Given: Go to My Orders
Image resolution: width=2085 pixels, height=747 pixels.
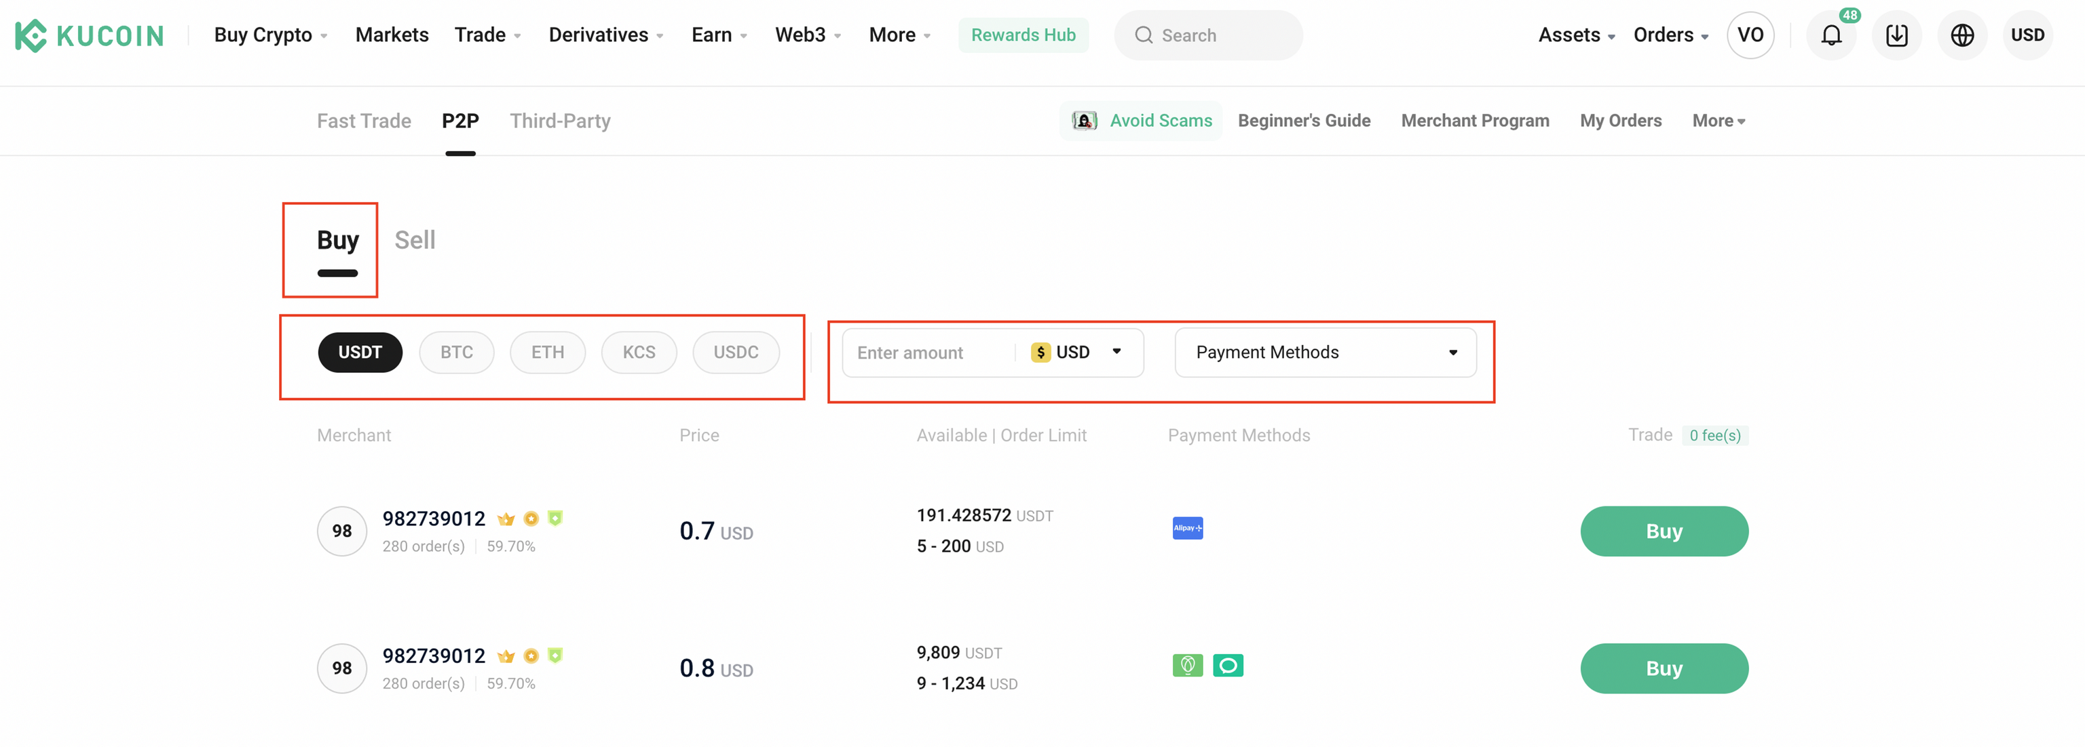Looking at the screenshot, I should [1620, 121].
